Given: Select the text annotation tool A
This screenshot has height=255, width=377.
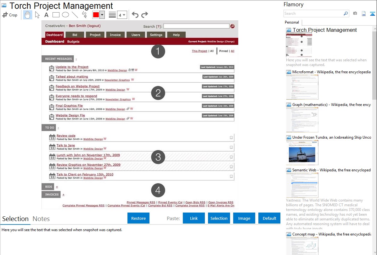Looking at the screenshot, I should tap(46, 15).
